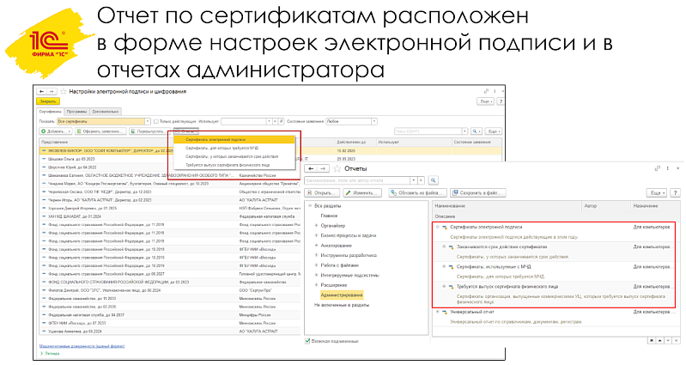Click the yellow Закрыть button
Viewport: 686px width, 365px height.
[48, 101]
